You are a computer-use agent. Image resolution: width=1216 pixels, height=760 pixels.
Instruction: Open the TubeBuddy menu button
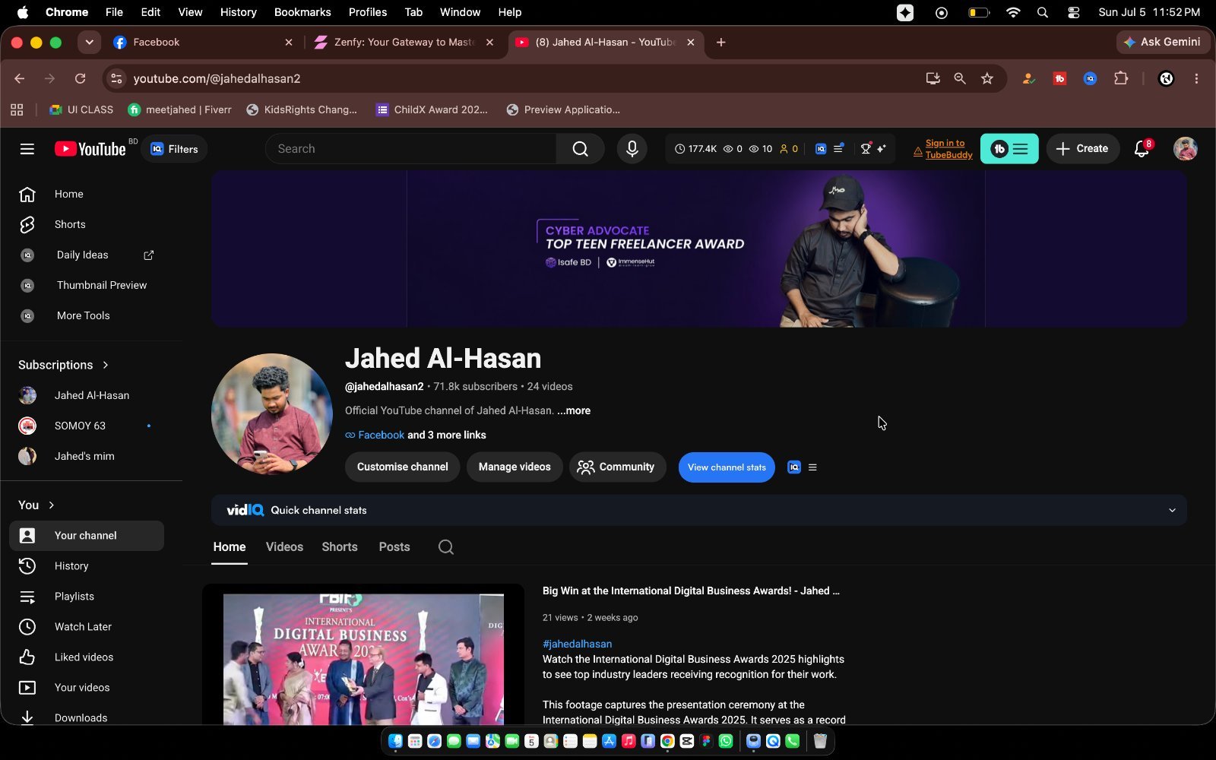coord(1009,149)
